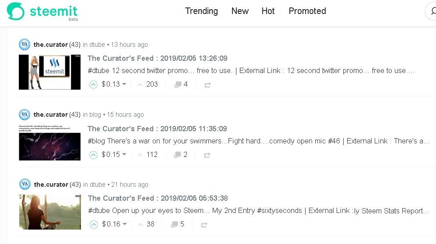The image size is (436, 244).
Task: Click the steemit logo to go home
Action: click(x=42, y=12)
